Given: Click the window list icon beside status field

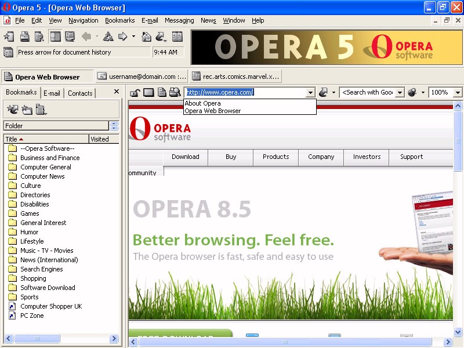Looking at the screenshot, I should click(8, 52).
